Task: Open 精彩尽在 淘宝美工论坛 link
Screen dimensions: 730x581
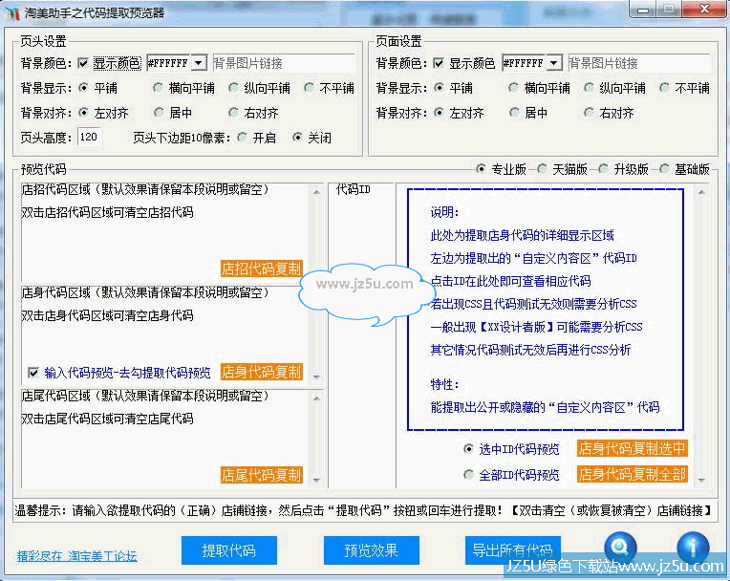Action: pyautogui.click(x=76, y=556)
